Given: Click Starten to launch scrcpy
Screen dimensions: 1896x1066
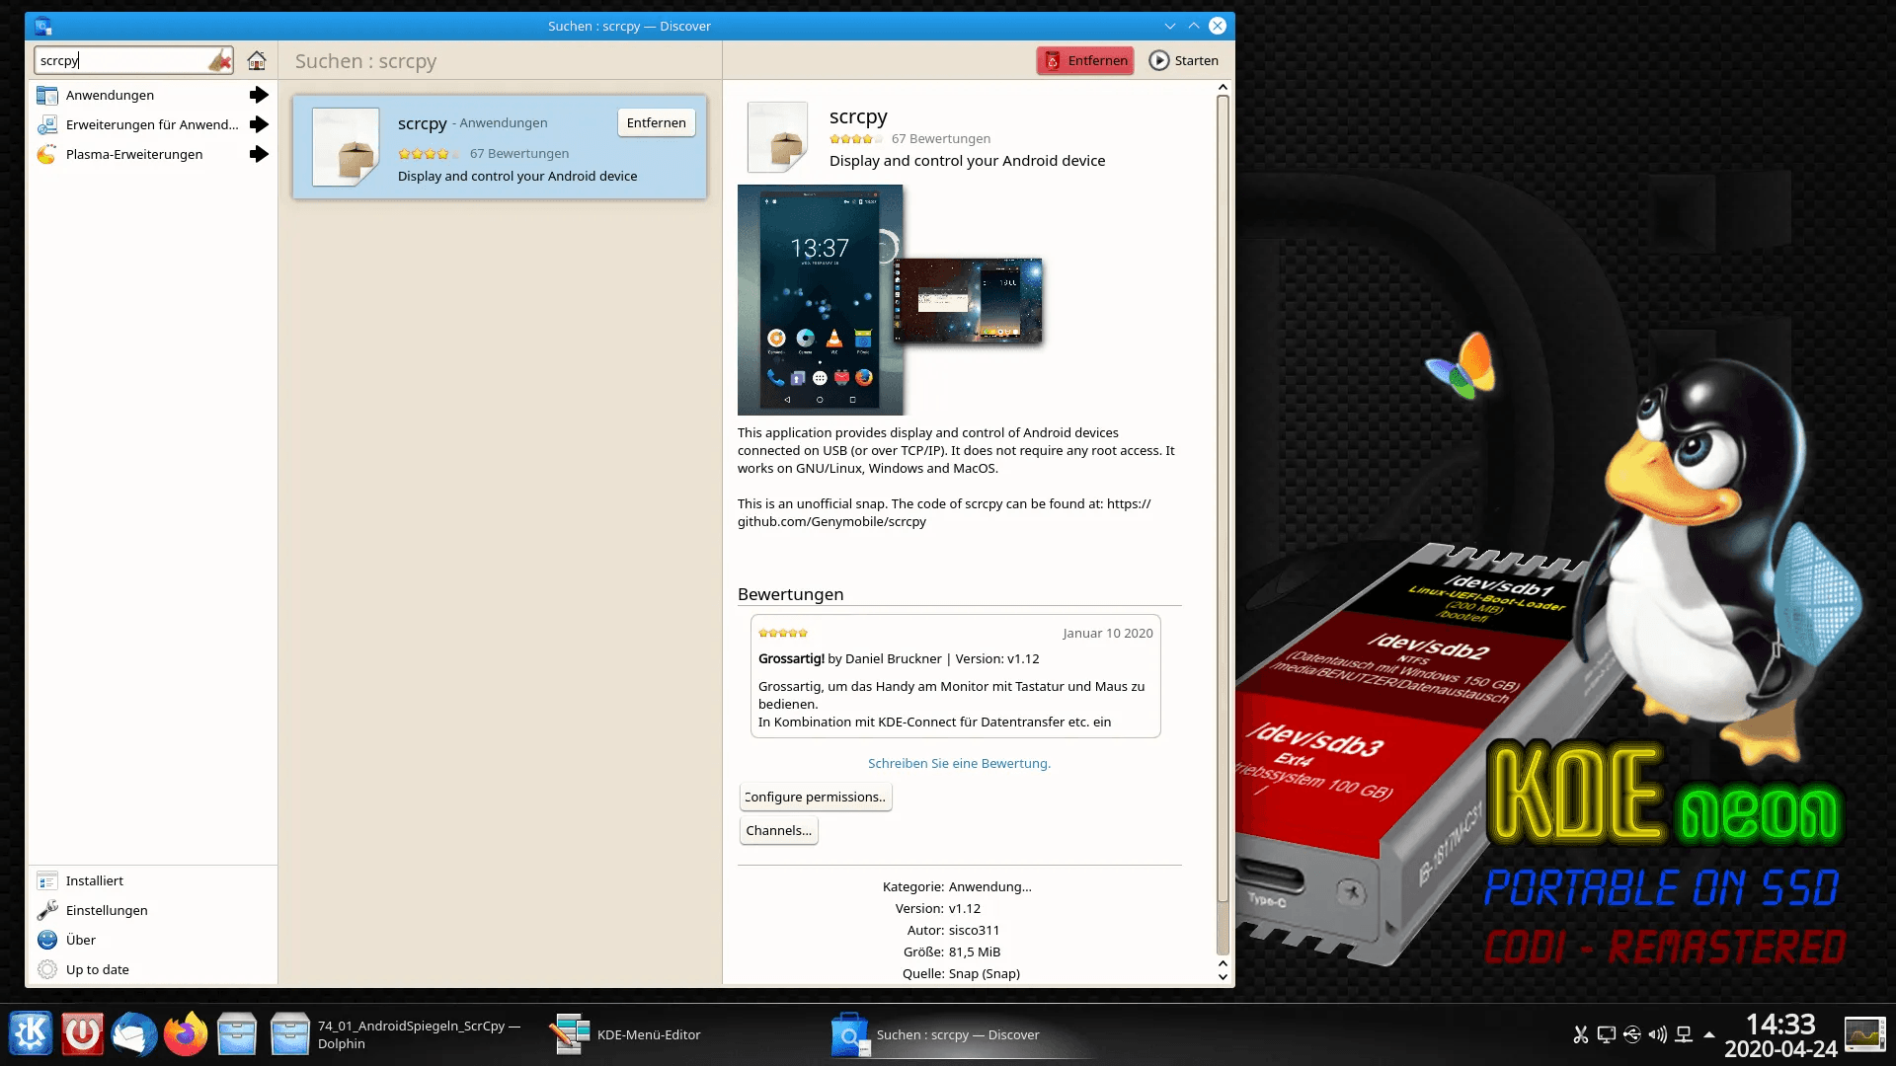Looking at the screenshot, I should coord(1184,61).
